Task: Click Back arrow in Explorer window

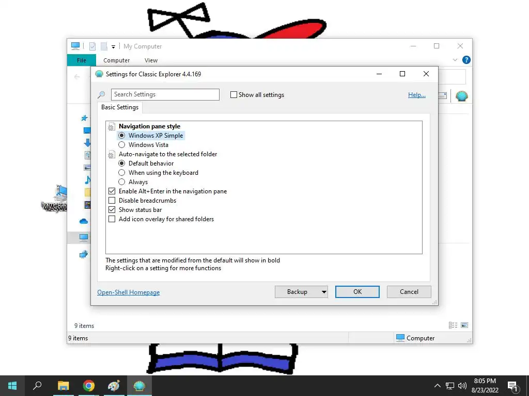Action: coord(77,77)
